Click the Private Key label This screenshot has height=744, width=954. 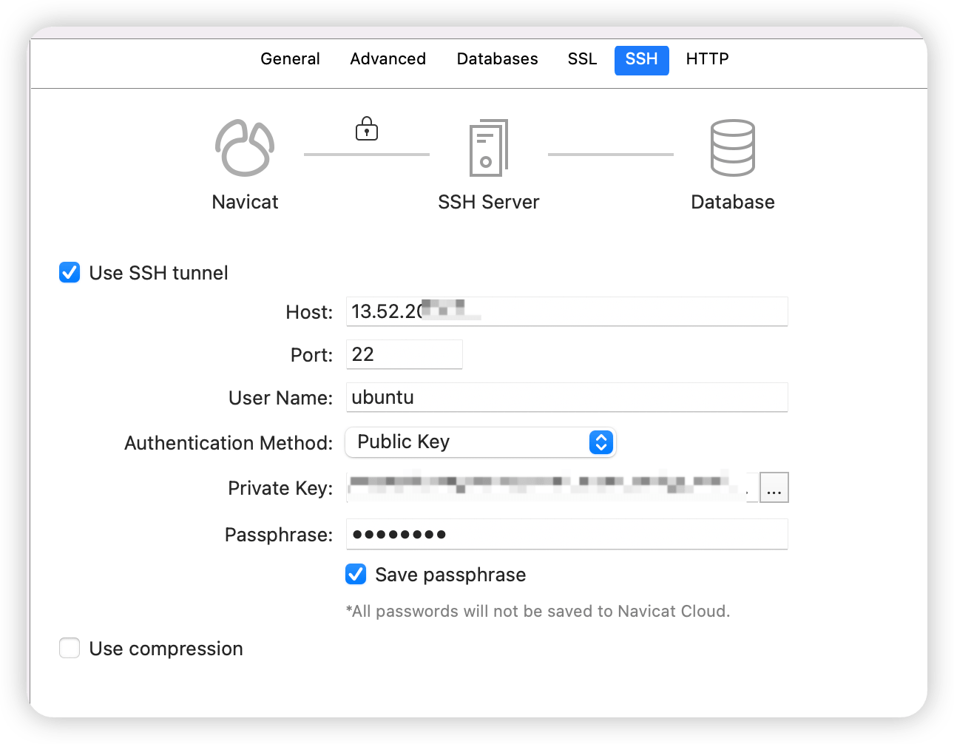(280, 488)
